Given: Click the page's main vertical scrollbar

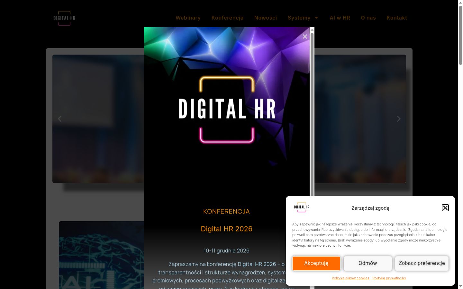Looking at the screenshot, I should click(460, 35).
